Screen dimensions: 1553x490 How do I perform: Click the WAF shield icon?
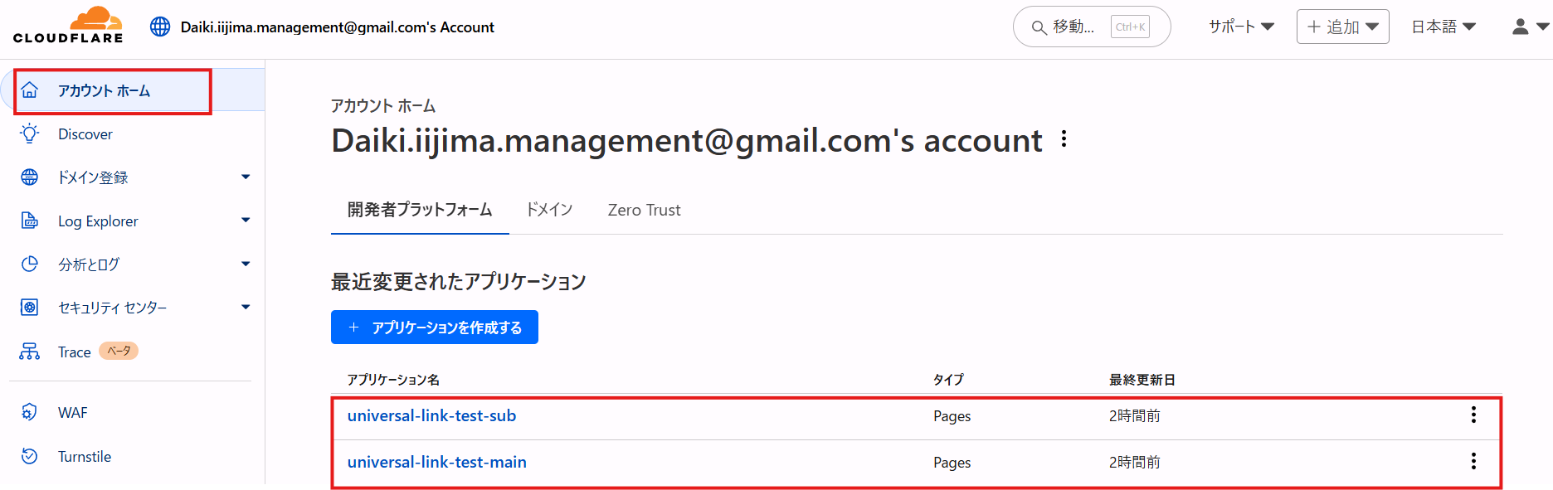point(30,412)
